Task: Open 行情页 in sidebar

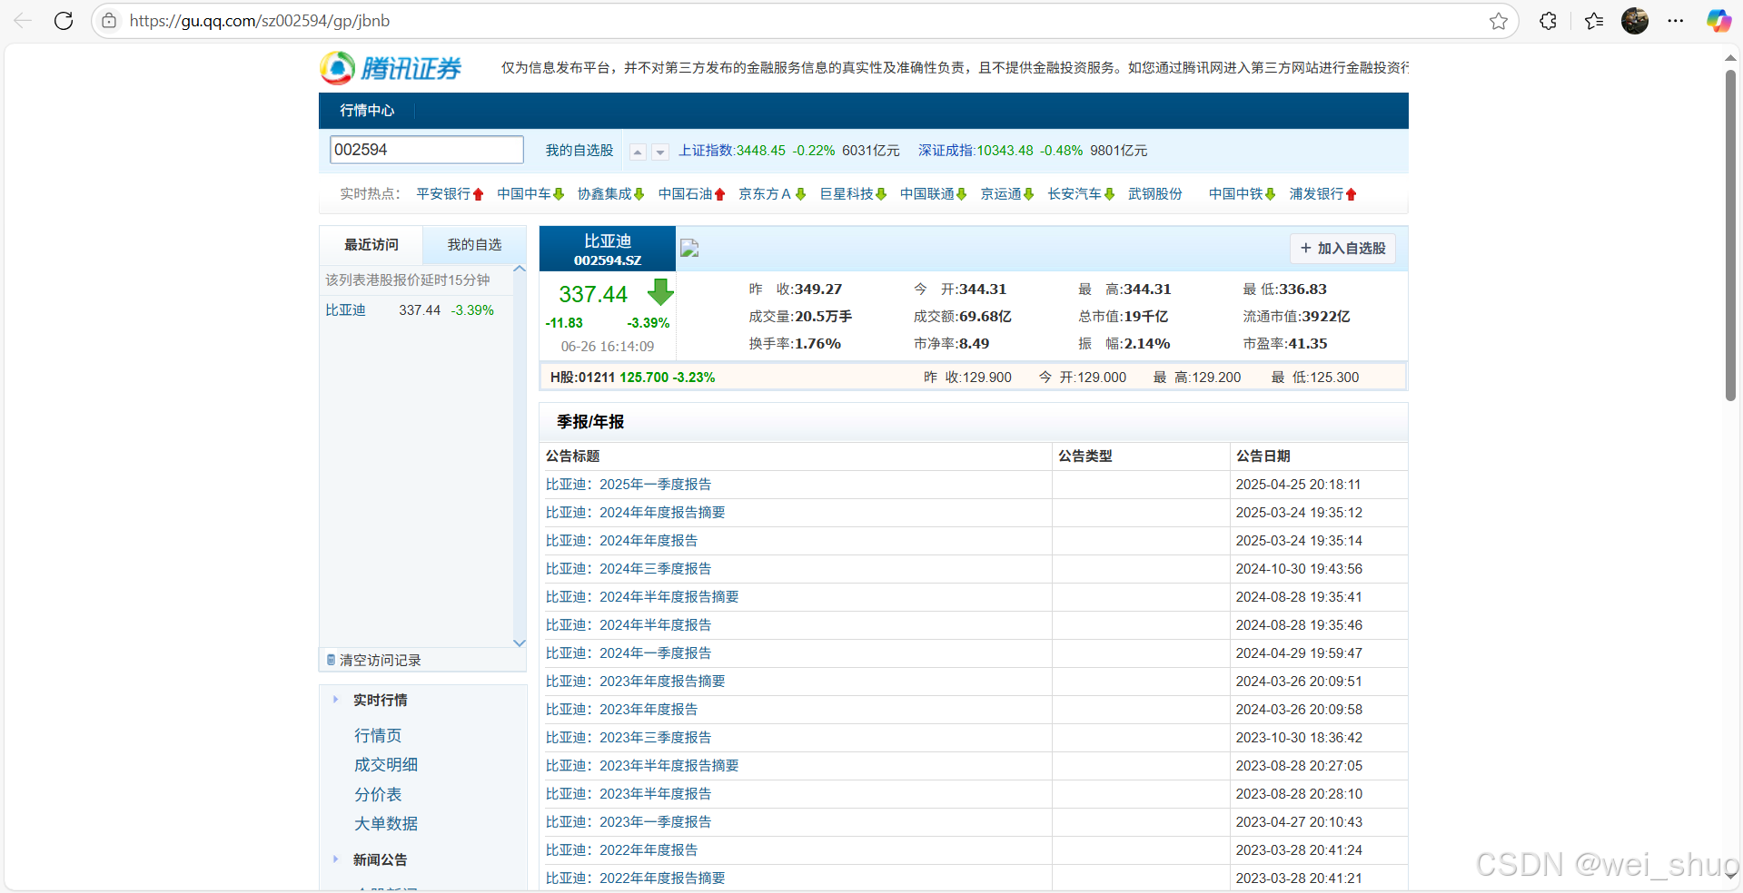Action: 378,735
